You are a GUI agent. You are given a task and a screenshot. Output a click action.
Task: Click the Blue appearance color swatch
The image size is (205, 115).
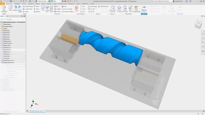(52, 1)
